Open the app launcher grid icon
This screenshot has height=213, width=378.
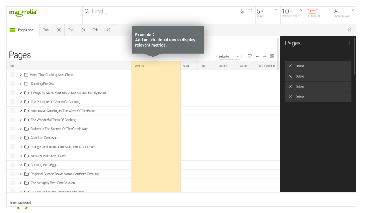point(250,11)
